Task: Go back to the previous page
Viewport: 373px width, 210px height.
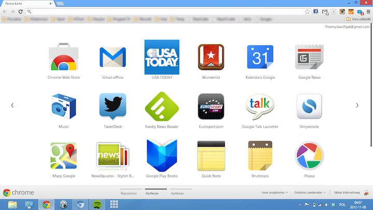Action: pos(5,11)
